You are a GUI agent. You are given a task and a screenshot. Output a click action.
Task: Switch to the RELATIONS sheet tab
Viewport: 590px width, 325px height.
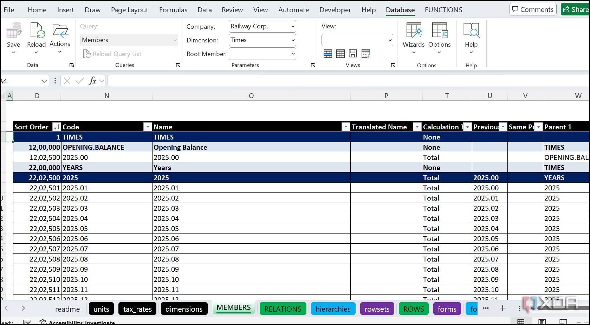tap(283, 309)
